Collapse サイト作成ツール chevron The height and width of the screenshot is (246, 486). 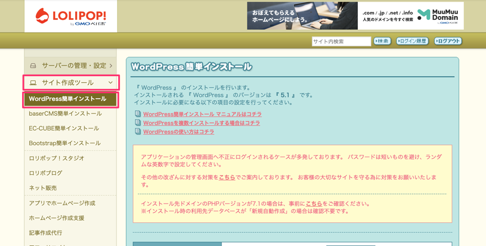pyautogui.click(x=110, y=83)
